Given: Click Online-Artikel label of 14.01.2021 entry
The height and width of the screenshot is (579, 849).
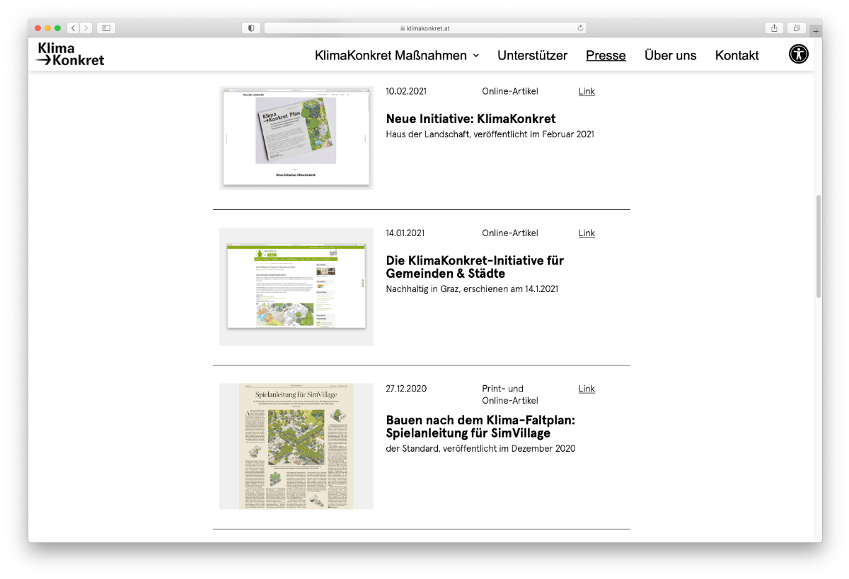Looking at the screenshot, I should point(510,233).
